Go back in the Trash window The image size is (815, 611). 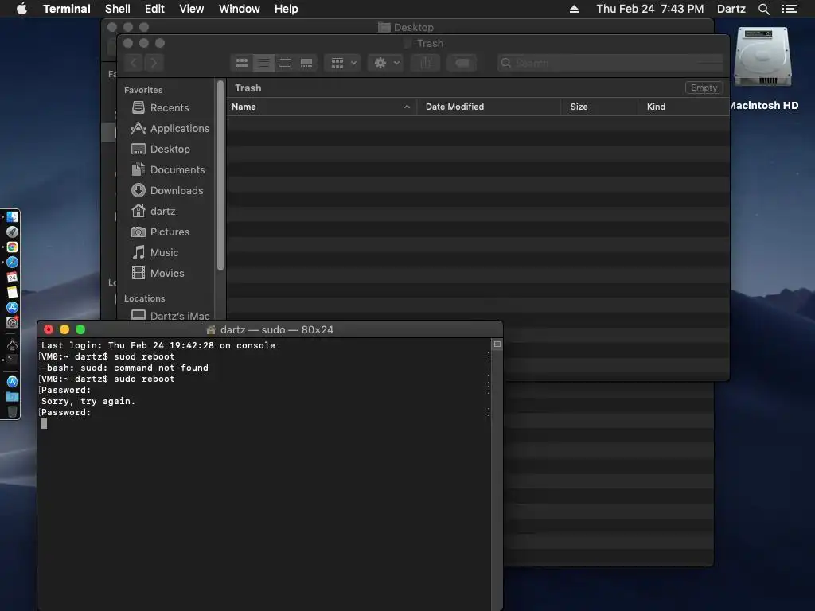click(x=134, y=63)
